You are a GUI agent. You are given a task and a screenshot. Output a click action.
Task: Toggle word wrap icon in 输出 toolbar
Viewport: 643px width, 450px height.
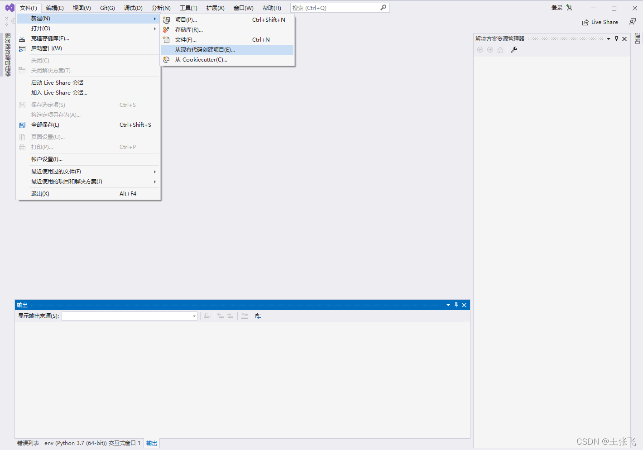click(258, 316)
